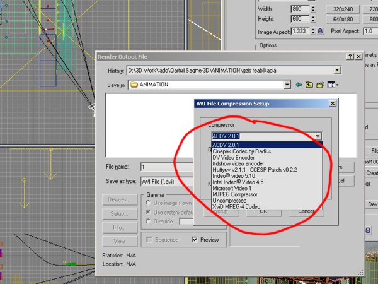Screen dimensions: 378x284
Task: Collapse the Compressor dropdown arrow
Action: coord(318,136)
